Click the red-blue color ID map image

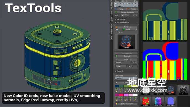point(165,61)
